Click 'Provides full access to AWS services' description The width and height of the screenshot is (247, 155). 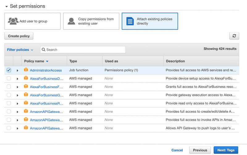(x=201, y=70)
